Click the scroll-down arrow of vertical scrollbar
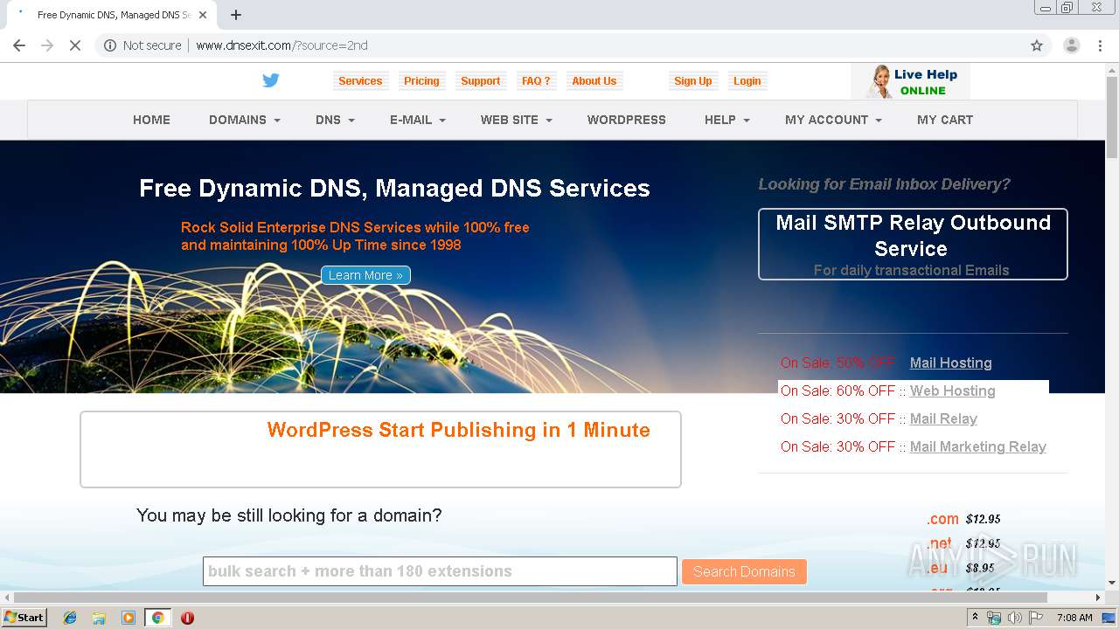This screenshot has height=629, width=1119. 1112,583
